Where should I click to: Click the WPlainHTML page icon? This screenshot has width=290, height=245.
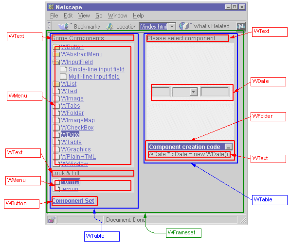[56, 157]
